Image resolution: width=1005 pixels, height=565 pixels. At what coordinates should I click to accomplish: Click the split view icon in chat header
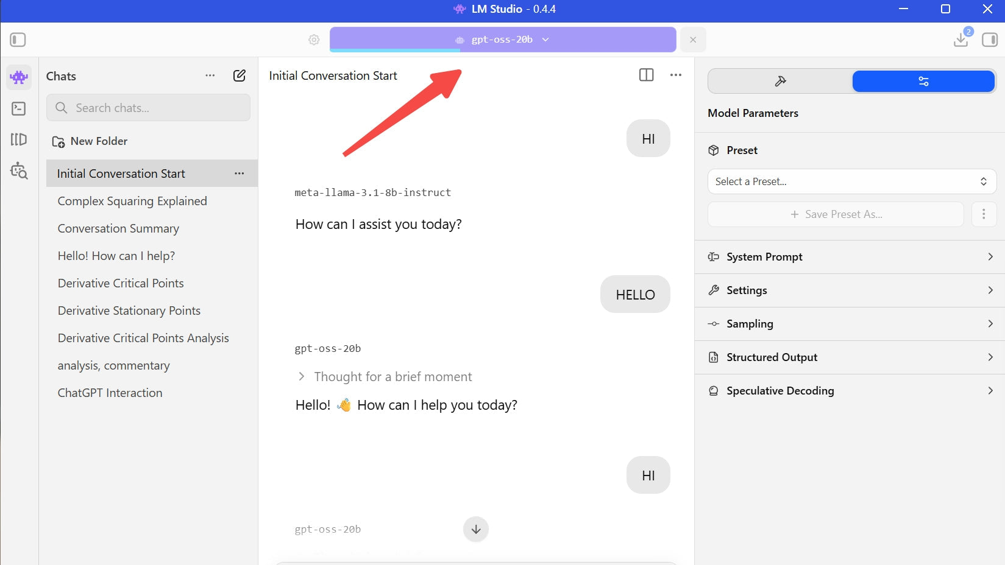[x=646, y=75]
